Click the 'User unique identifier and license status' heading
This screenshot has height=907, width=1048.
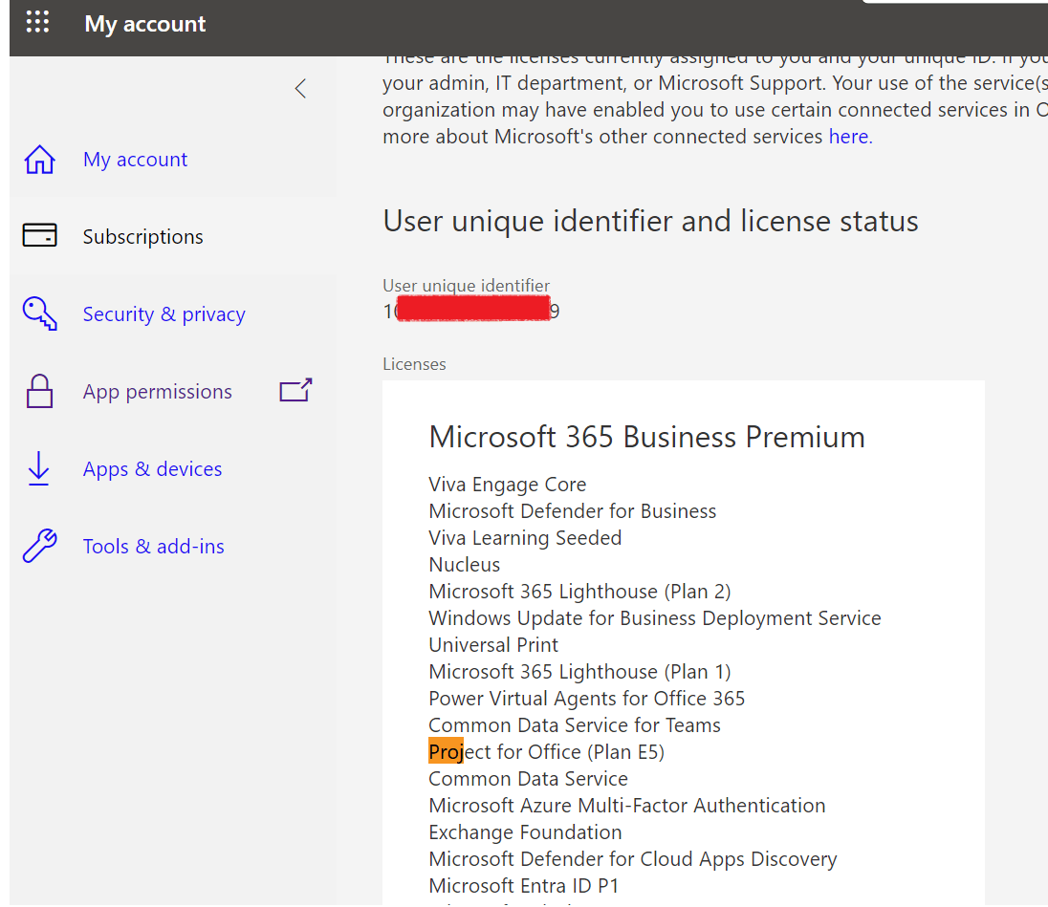coord(650,221)
